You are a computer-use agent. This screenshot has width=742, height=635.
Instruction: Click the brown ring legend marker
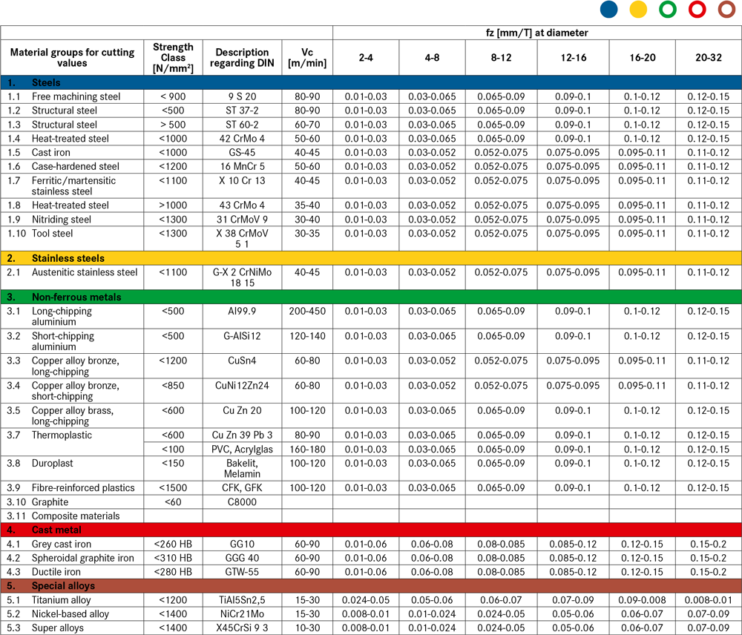pyautogui.click(x=726, y=10)
